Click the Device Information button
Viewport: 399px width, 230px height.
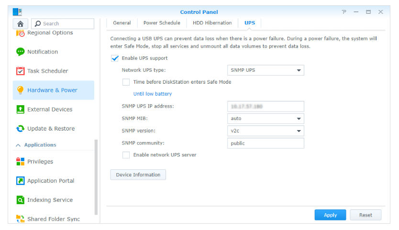click(138, 175)
